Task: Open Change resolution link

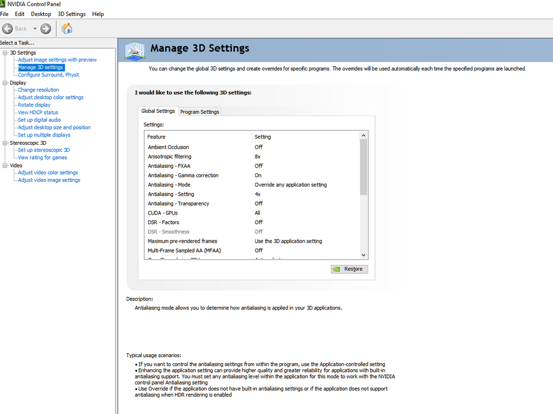Action: tap(39, 90)
